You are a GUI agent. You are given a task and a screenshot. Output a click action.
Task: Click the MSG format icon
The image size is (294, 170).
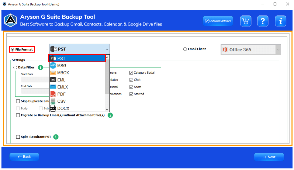53,65
